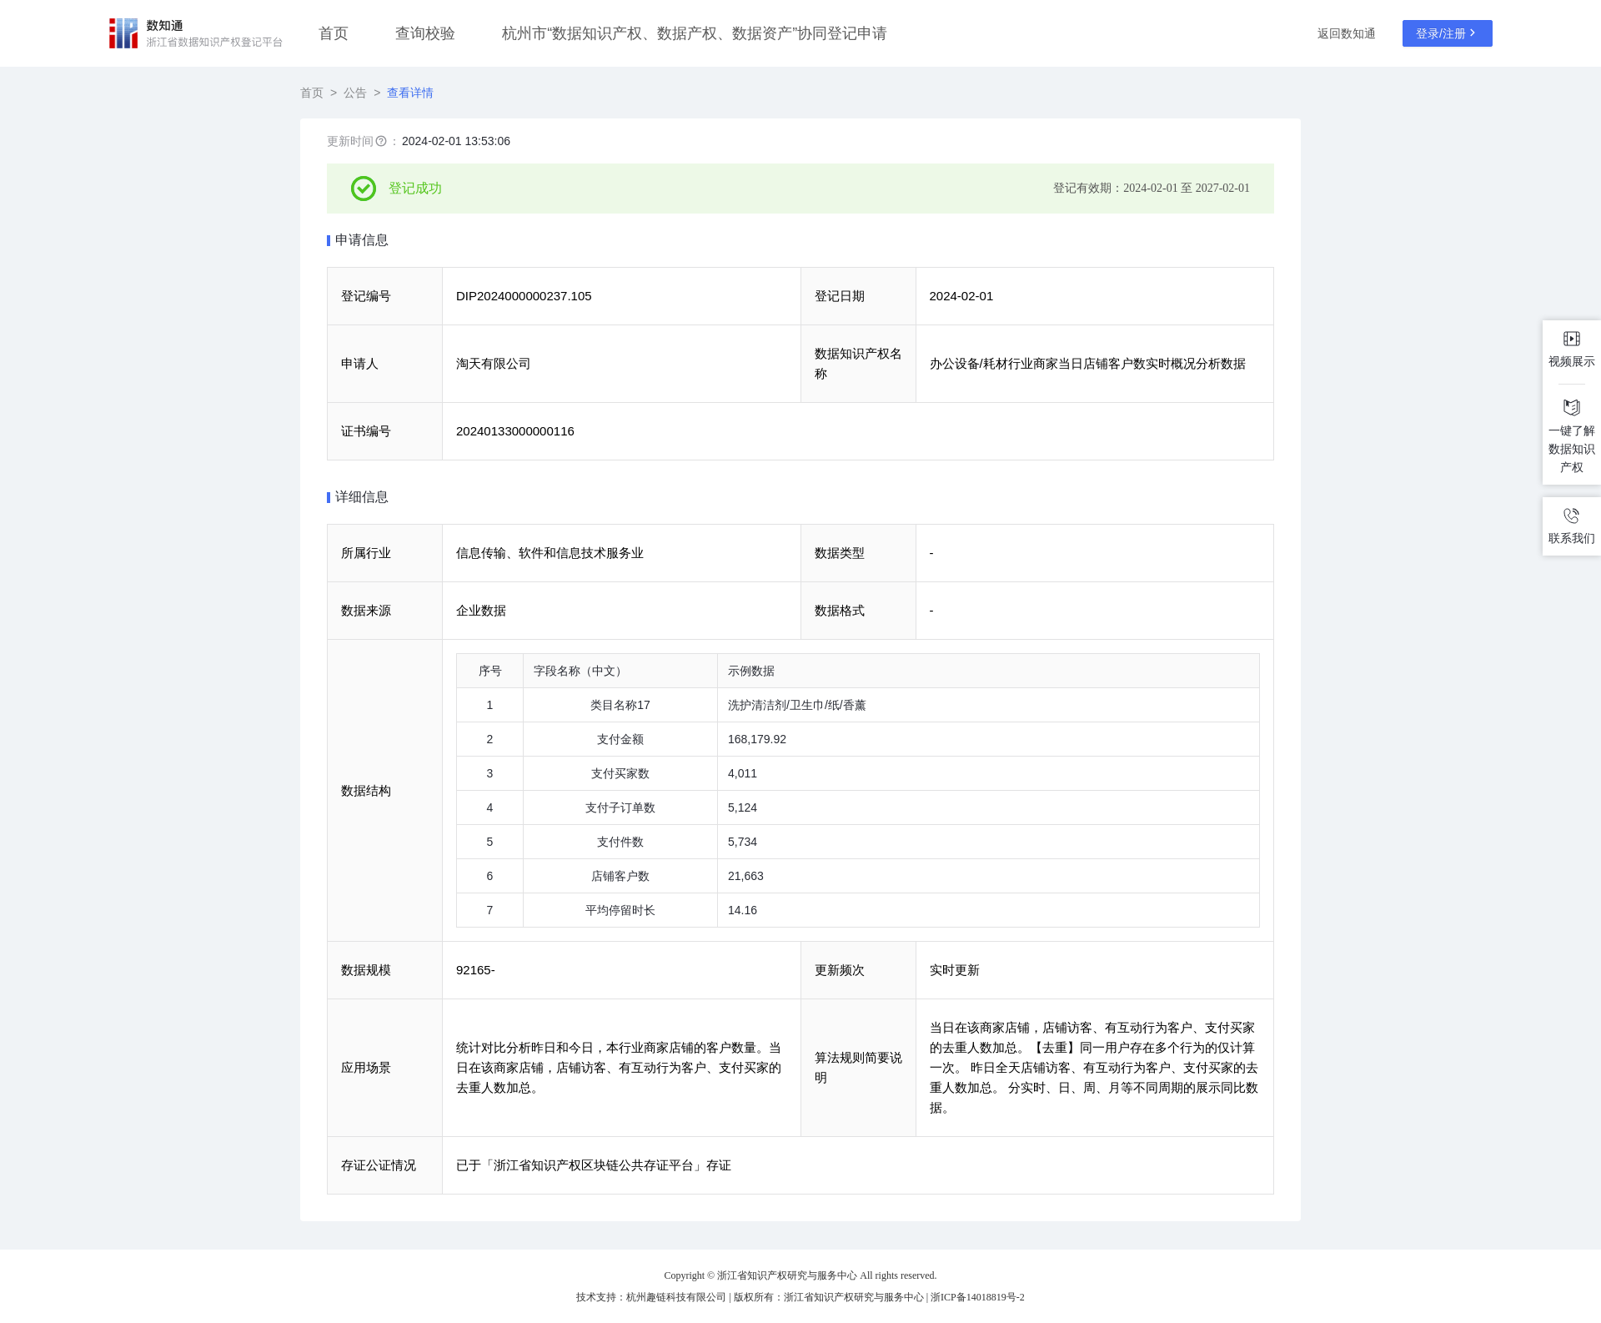
Task: Click the 实时更新 frequency value
Action: pos(955,970)
